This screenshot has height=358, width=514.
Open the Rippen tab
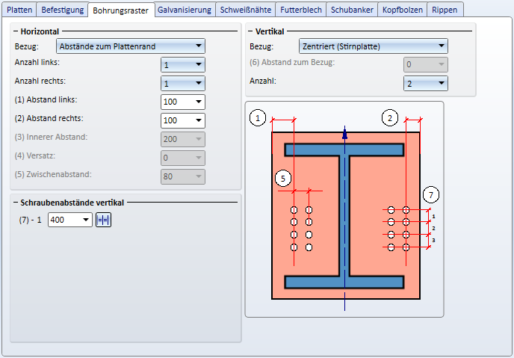click(445, 10)
